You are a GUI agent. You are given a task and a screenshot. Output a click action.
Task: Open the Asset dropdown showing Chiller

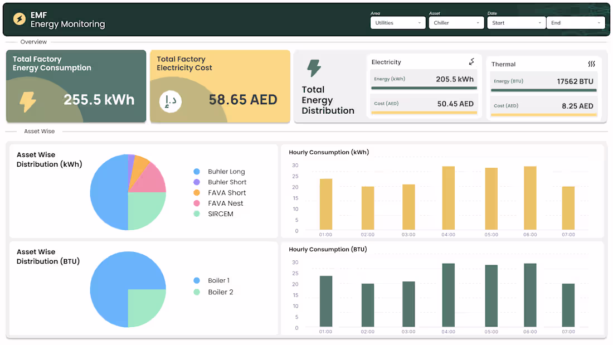(x=457, y=23)
